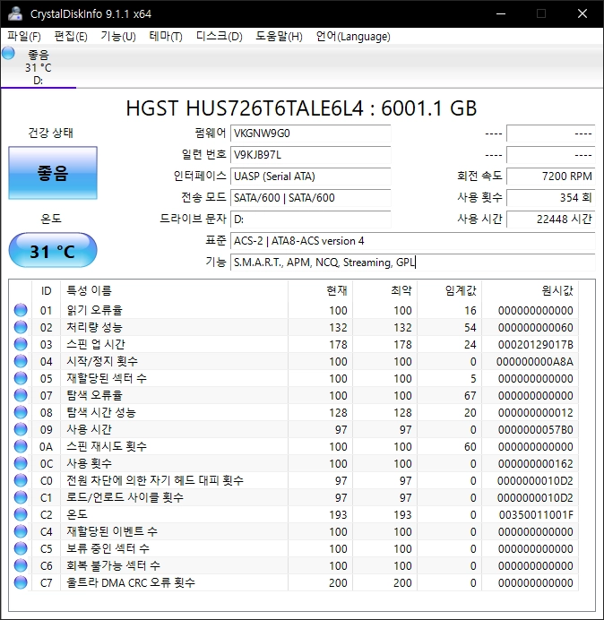The width and height of the screenshot is (604, 620).
Task: Click raw value 0000000057B0 in 사용 시간 row
Action: (x=535, y=429)
